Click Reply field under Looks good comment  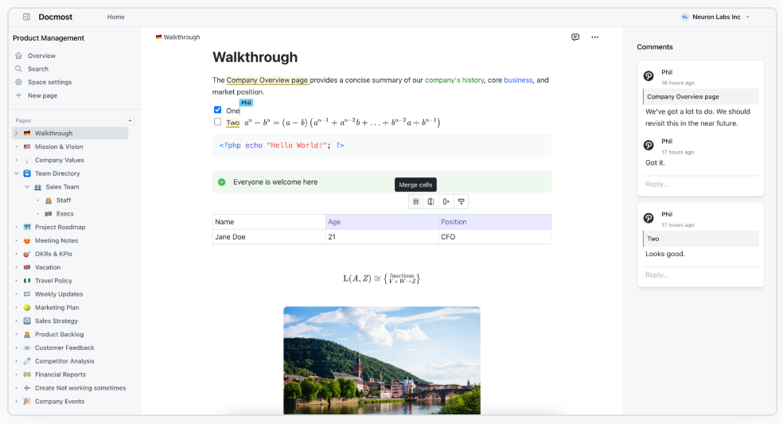(x=700, y=274)
